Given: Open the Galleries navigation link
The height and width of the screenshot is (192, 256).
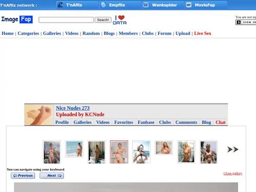Looking at the screenshot, I should 52,33.
